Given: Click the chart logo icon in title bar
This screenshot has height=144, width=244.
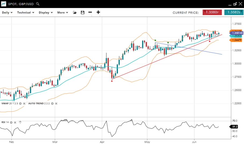Looking at the screenshot, I should pos(4,4).
